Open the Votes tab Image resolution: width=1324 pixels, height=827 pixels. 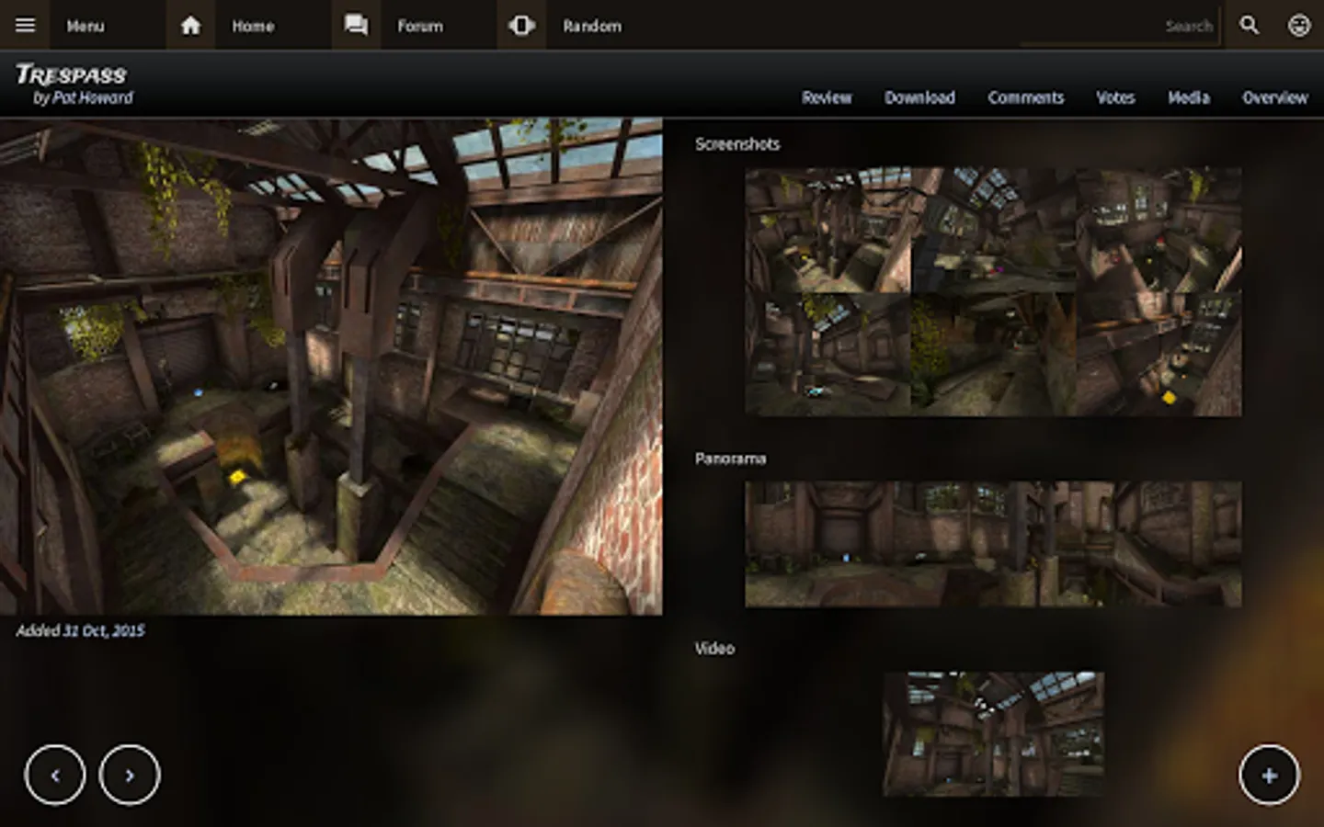coord(1115,97)
